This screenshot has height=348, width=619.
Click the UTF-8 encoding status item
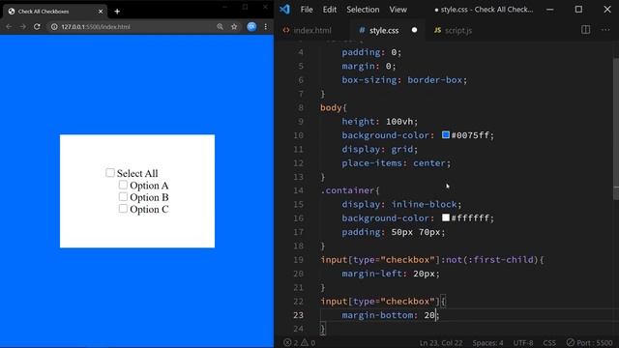tap(523, 343)
